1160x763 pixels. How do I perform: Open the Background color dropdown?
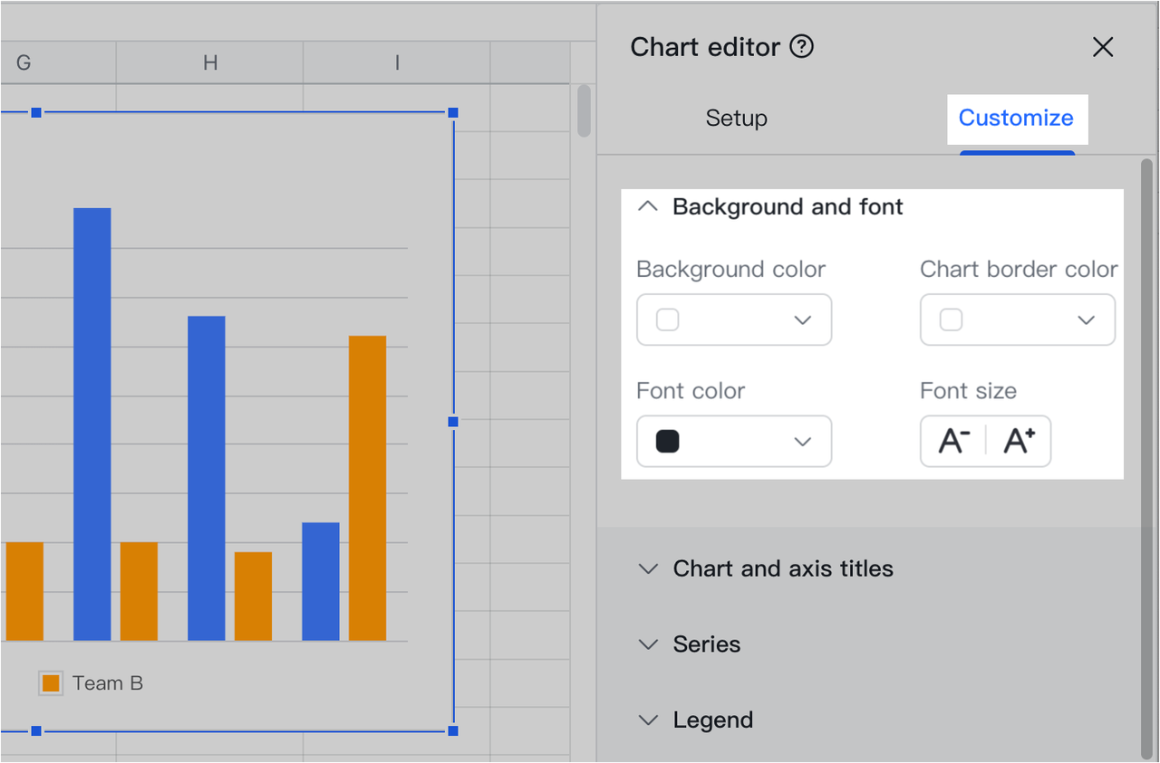click(x=801, y=320)
